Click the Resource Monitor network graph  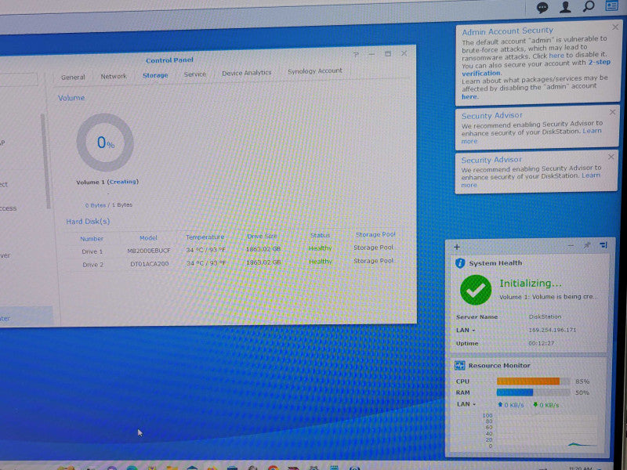click(x=546, y=431)
